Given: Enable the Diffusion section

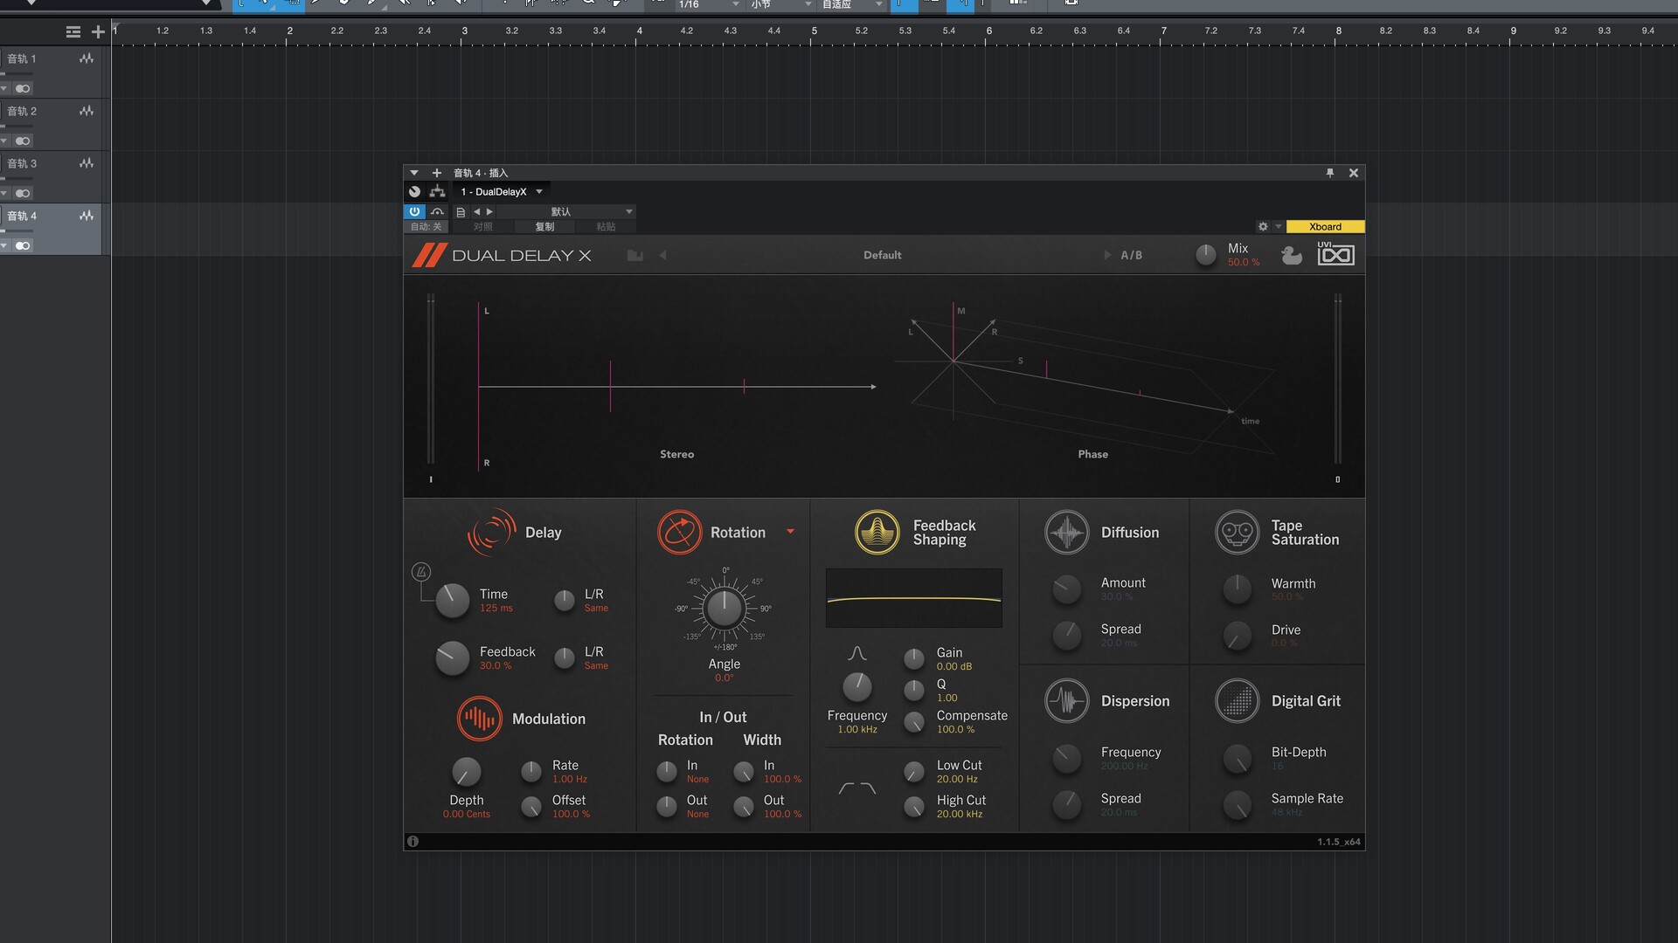Looking at the screenshot, I should [1067, 533].
